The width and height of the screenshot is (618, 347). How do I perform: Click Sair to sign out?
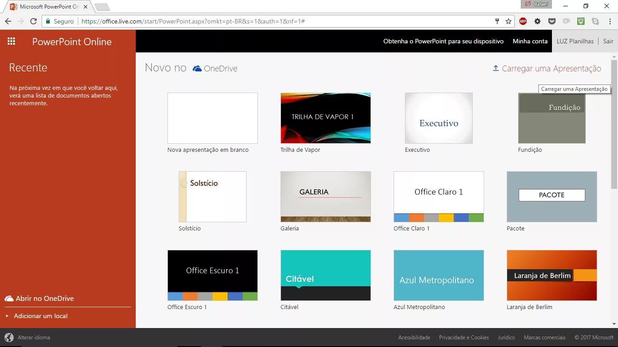(x=608, y=41)
